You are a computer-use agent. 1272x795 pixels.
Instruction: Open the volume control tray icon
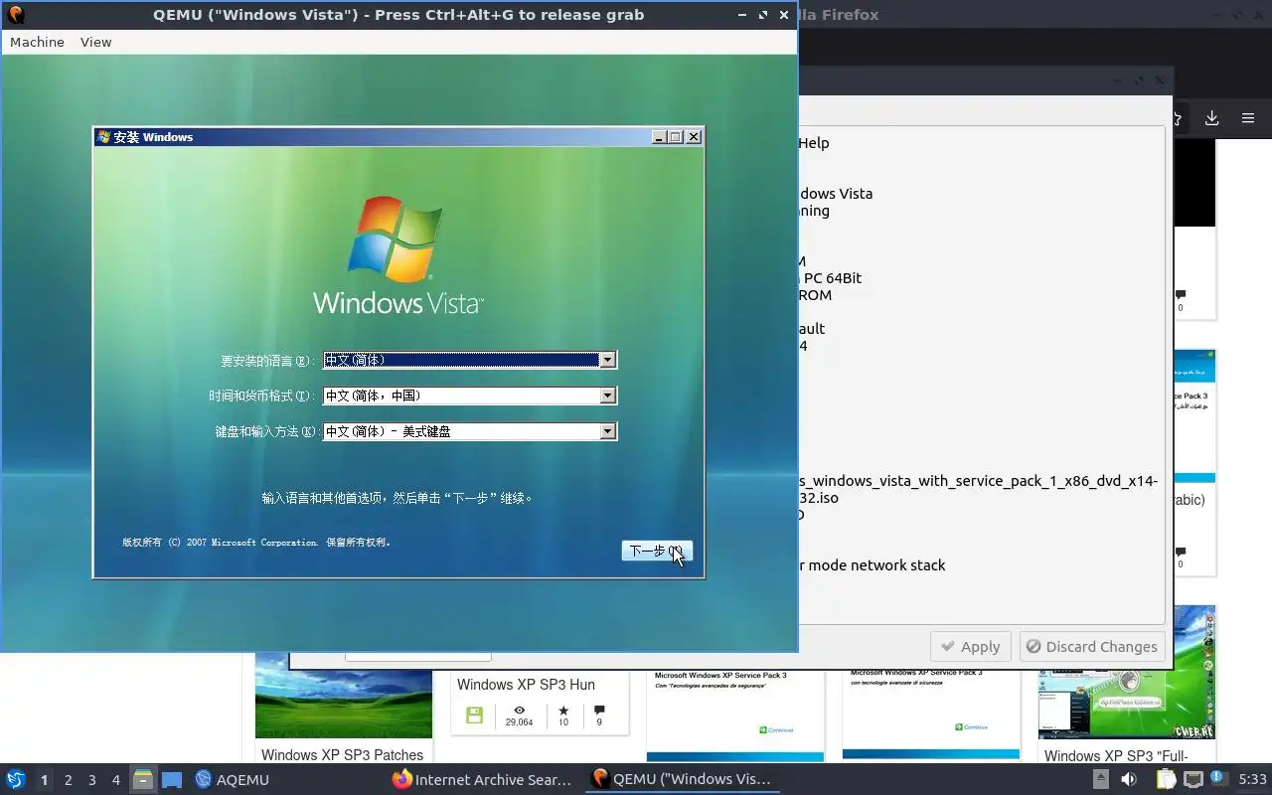(1129, 779)
